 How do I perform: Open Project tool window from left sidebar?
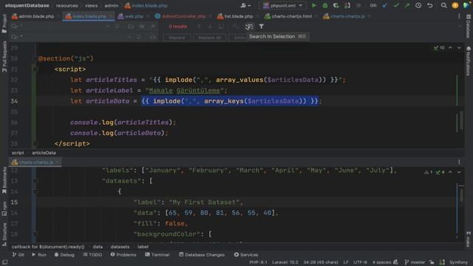coord(4,23)
